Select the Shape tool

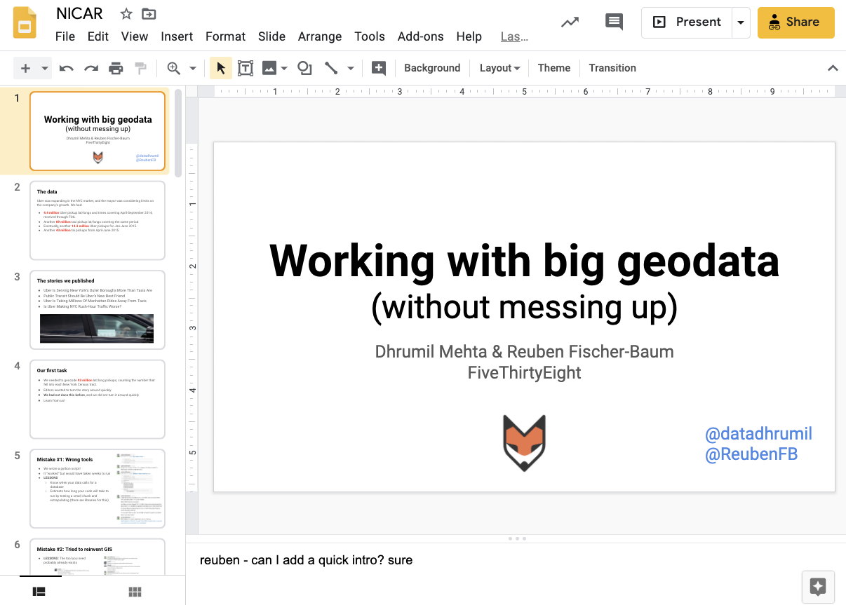click(304, 68)
